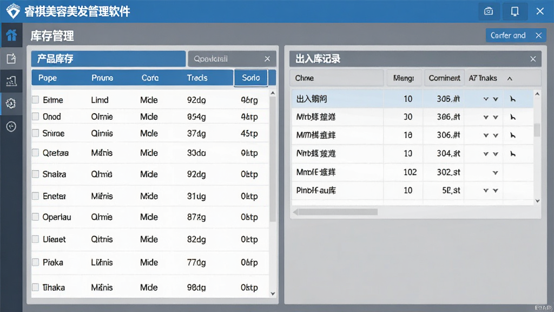This screenshot has width=554, height=312.
Task: Check the Pioka row checkbox
Action: pos(35,262)
